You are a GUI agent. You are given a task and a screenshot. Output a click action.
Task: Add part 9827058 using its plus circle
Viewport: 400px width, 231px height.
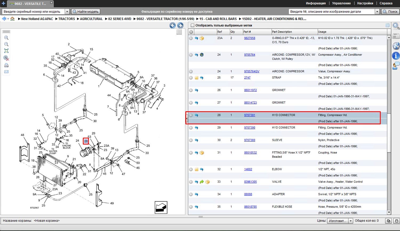(x=191, y=38)
